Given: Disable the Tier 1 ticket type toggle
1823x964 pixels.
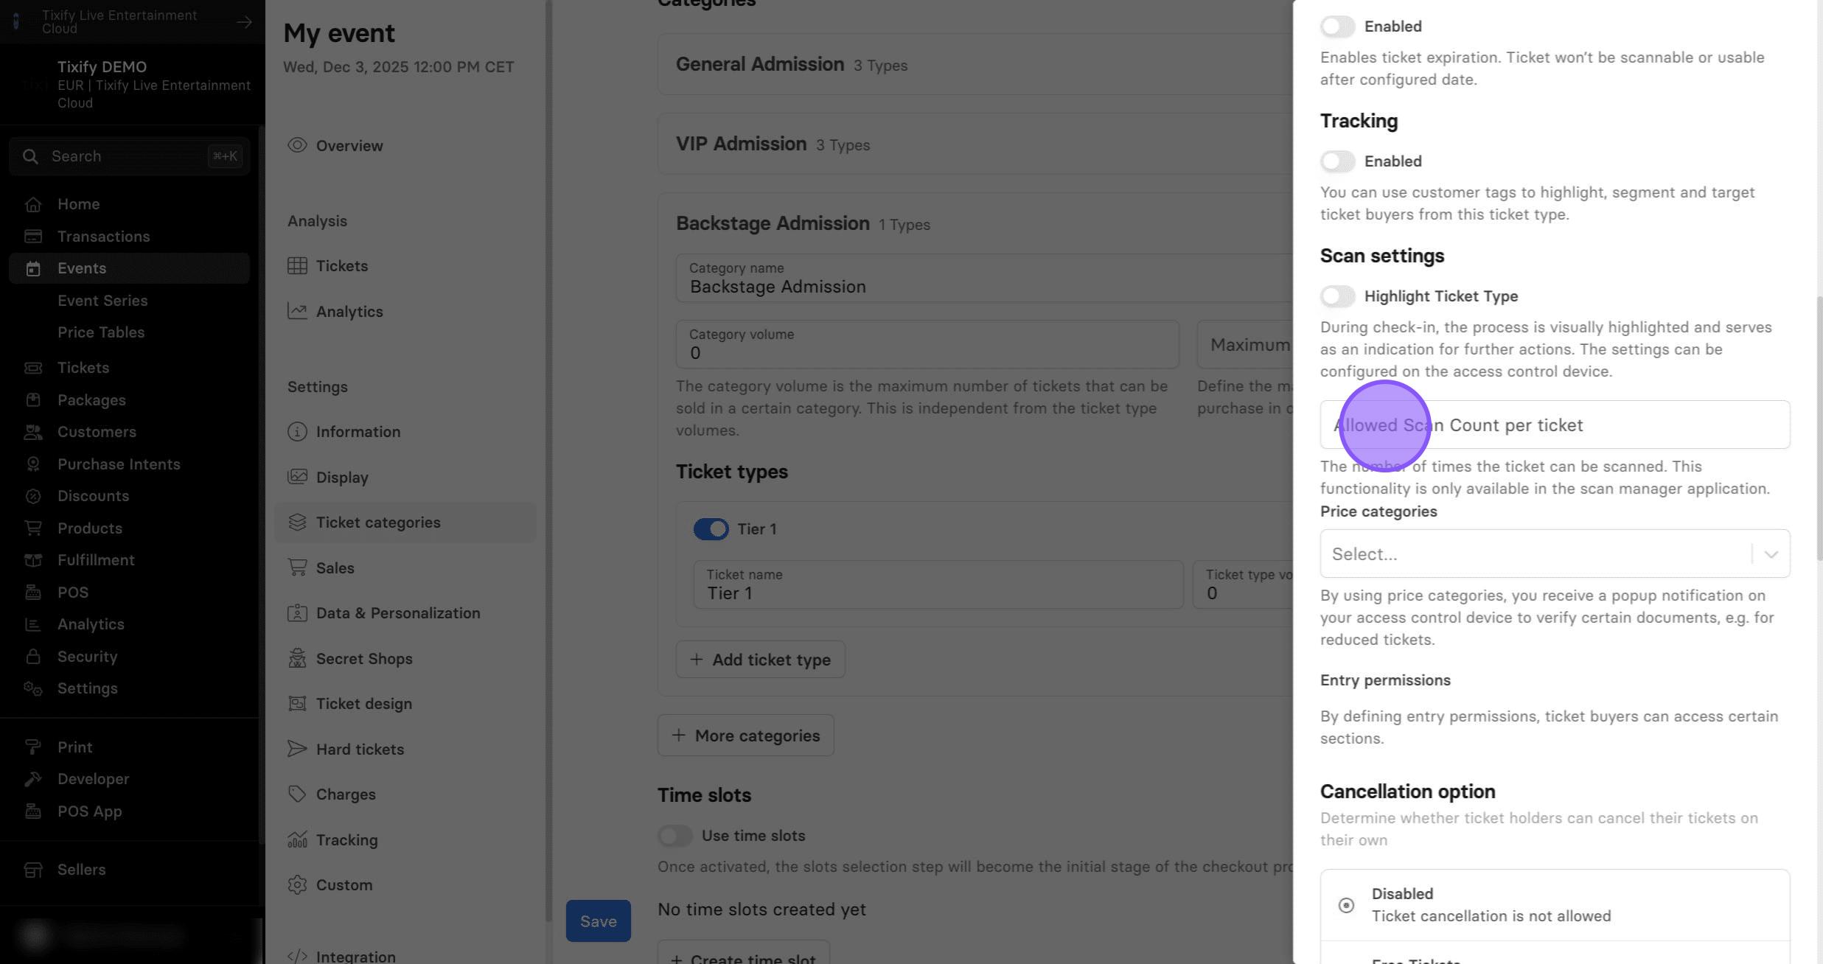Looking at the screenshot, I should click(x=711, y=529).
